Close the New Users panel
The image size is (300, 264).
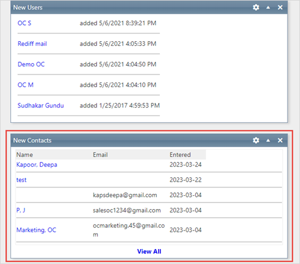click(280, 7)
